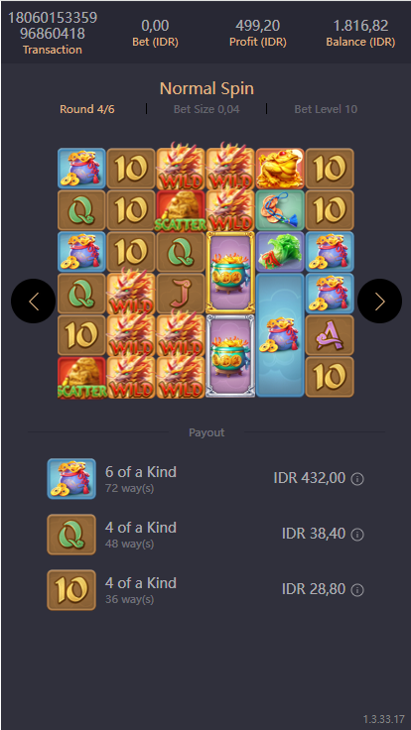Click the green cabbage symbol on the reels
Viewport: 411px width, 730px height.
point(280,252)
